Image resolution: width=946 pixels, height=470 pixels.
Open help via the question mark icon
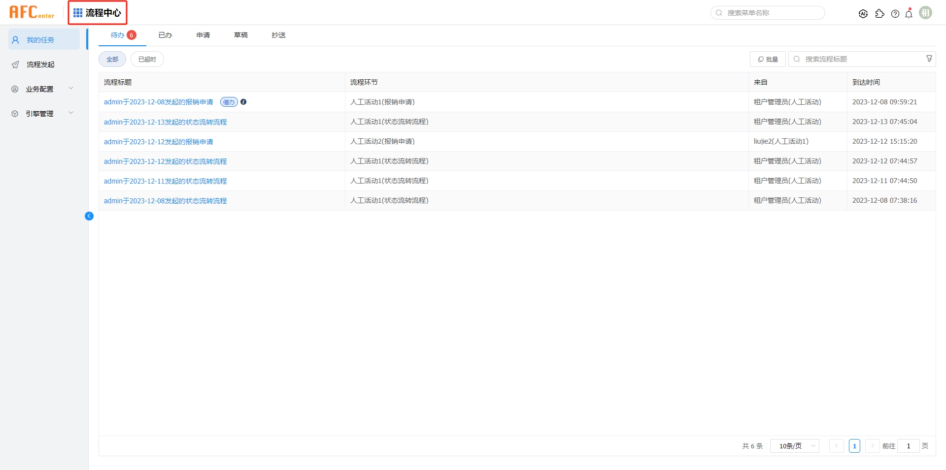(895, 14)
